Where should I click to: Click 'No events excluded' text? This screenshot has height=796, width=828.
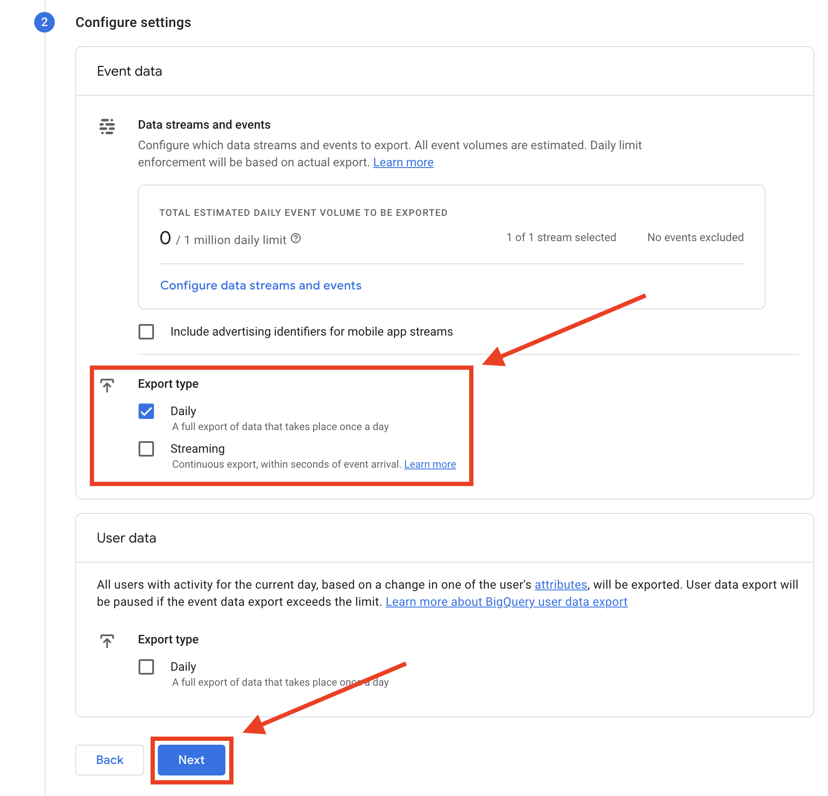pos(695,237)
